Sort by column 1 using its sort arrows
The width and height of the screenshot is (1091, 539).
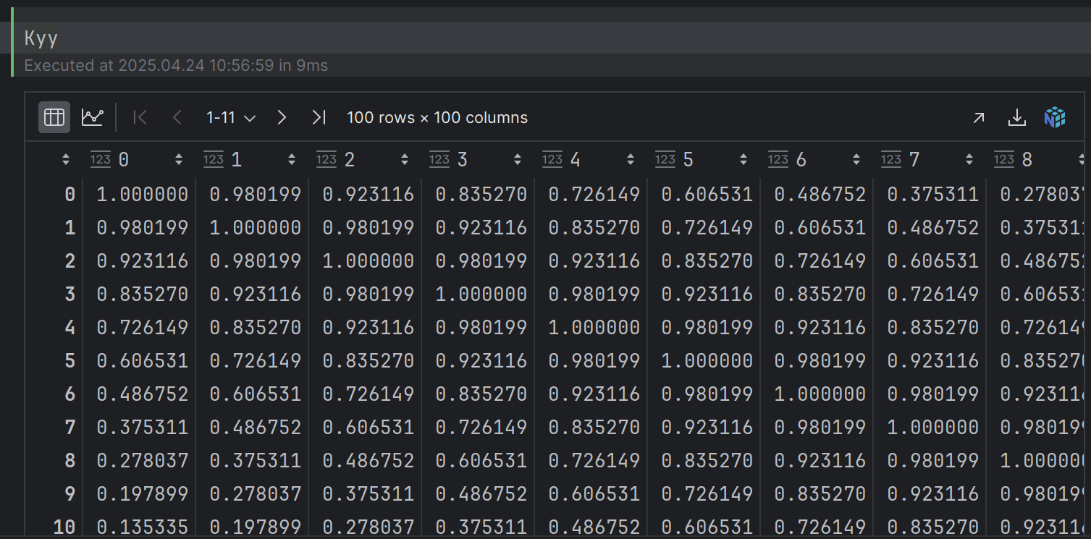[x=292, y=160]
